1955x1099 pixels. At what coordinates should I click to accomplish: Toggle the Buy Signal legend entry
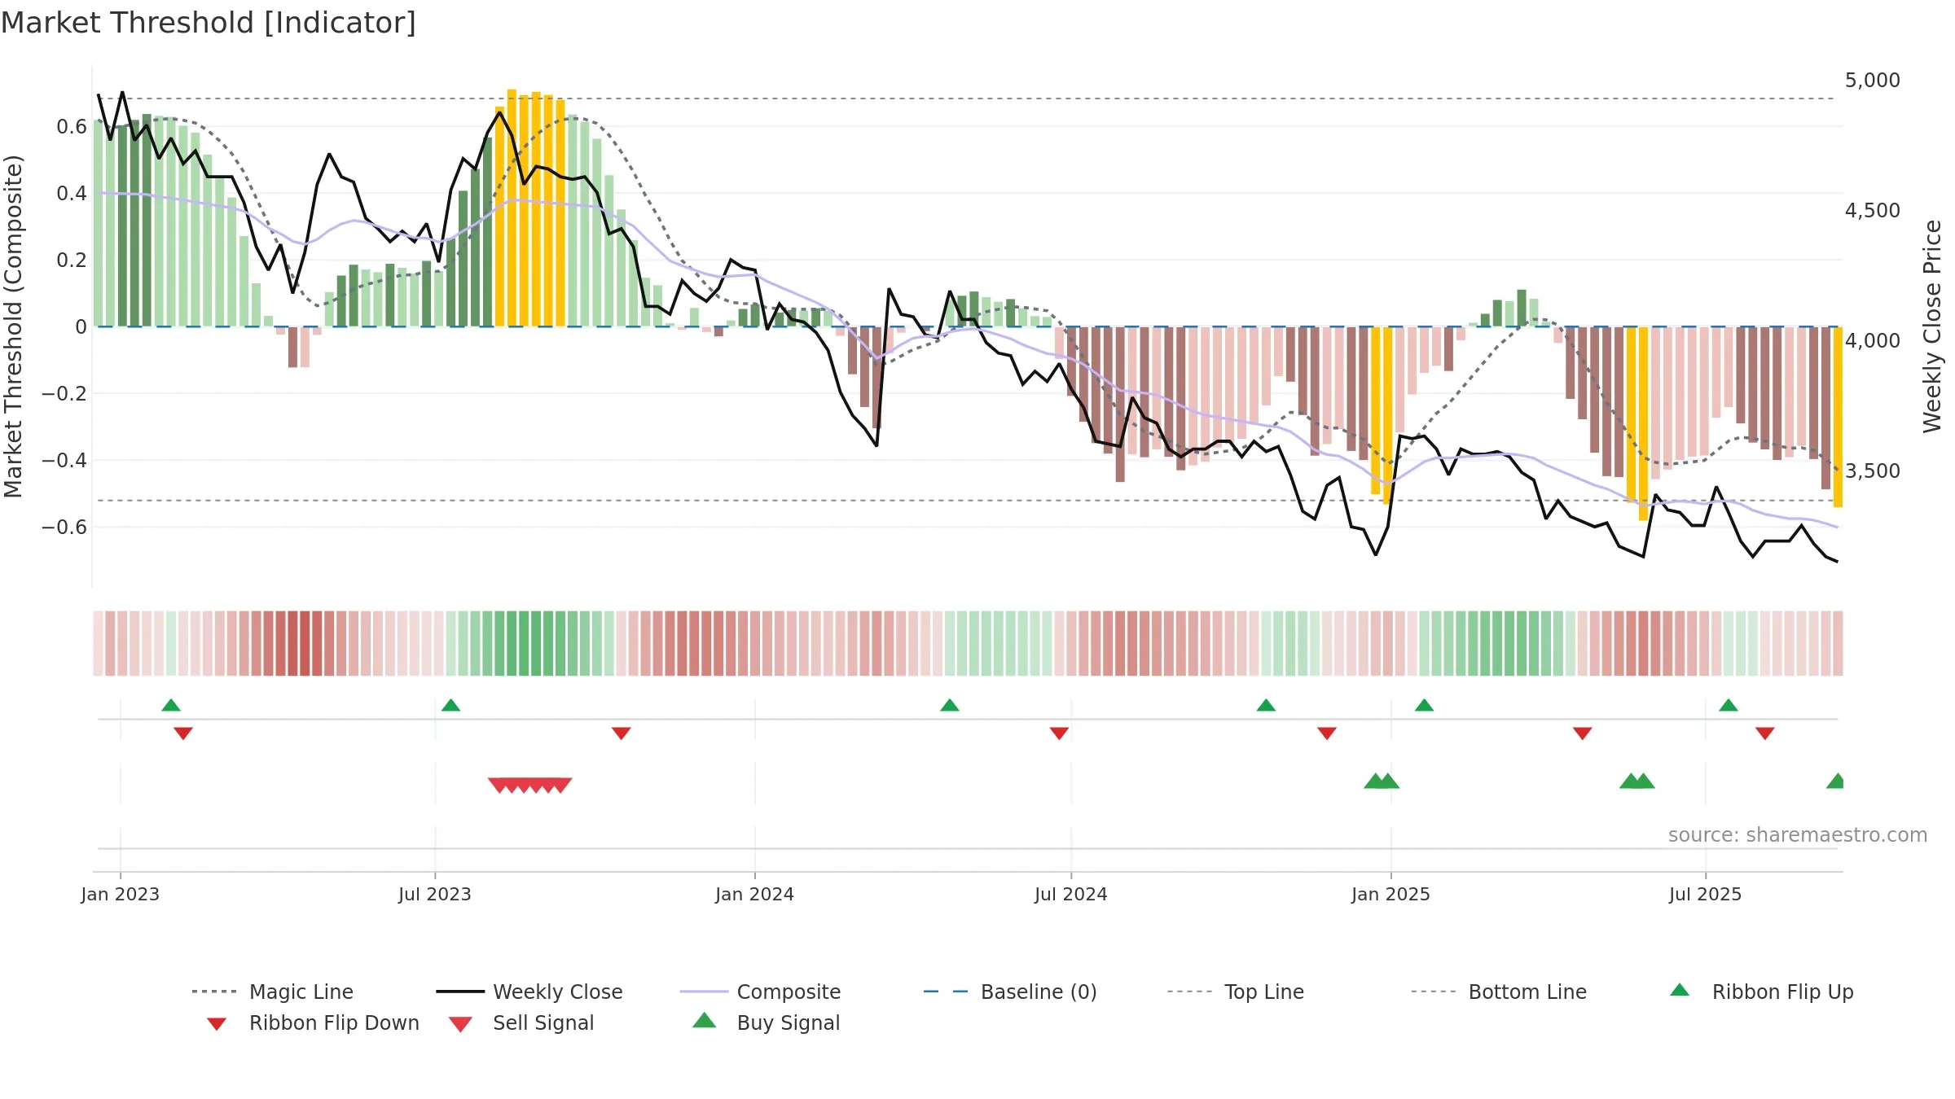coord(766,1022)
